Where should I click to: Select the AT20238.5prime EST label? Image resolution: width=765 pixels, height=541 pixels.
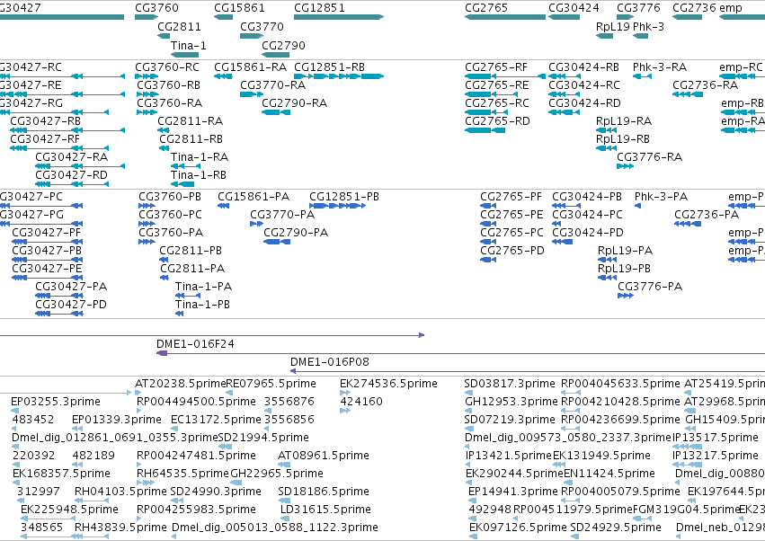pos(181,384)
